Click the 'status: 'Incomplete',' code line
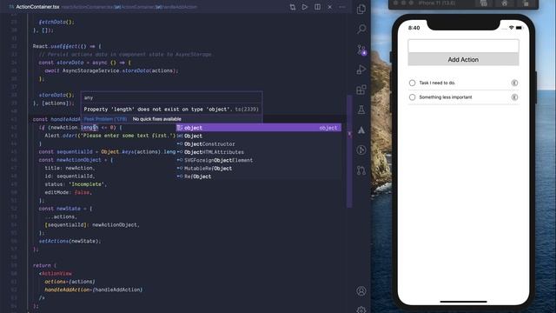Screen dimensions: 556x313 [x=76, y=184]
